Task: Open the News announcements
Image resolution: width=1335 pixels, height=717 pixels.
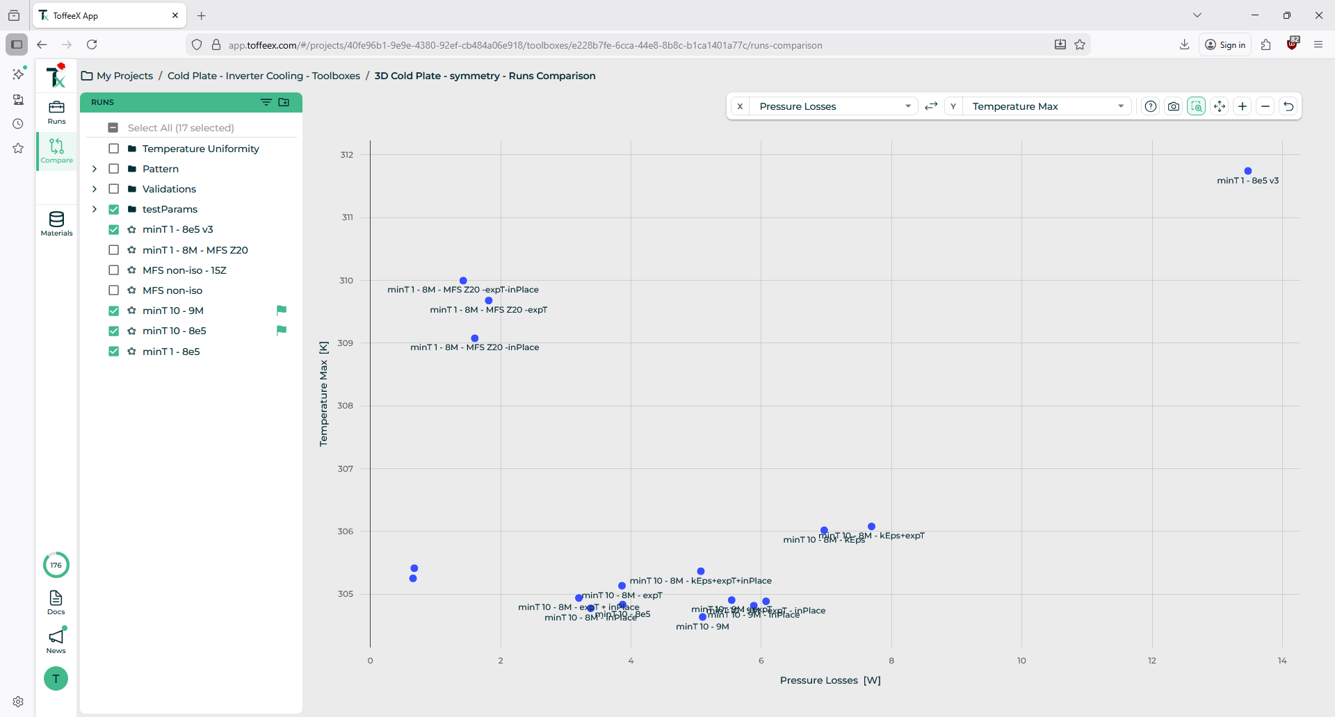Action: click(x=56, y=641)
